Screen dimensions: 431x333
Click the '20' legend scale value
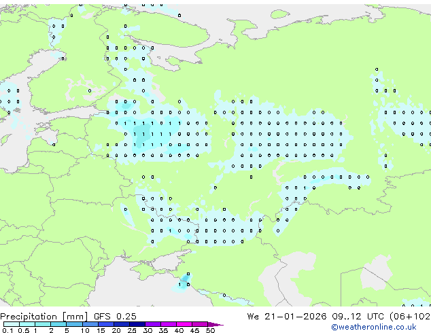coord(116,330)
